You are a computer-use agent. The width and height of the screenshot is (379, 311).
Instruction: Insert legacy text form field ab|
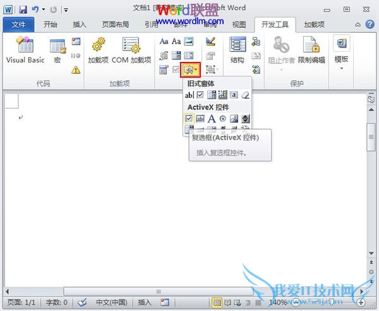[189, 95]
